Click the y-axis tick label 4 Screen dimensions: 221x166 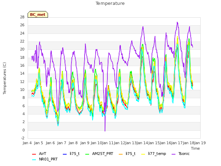[x=23, y=114]
